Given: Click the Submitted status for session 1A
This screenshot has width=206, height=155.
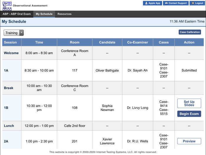Looking at the screenshot, I should pos(189,71).
